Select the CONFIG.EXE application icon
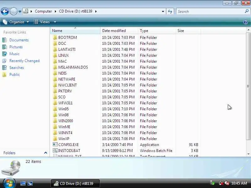The width and height of the screenshot is (251, 188). pos(55,144)
